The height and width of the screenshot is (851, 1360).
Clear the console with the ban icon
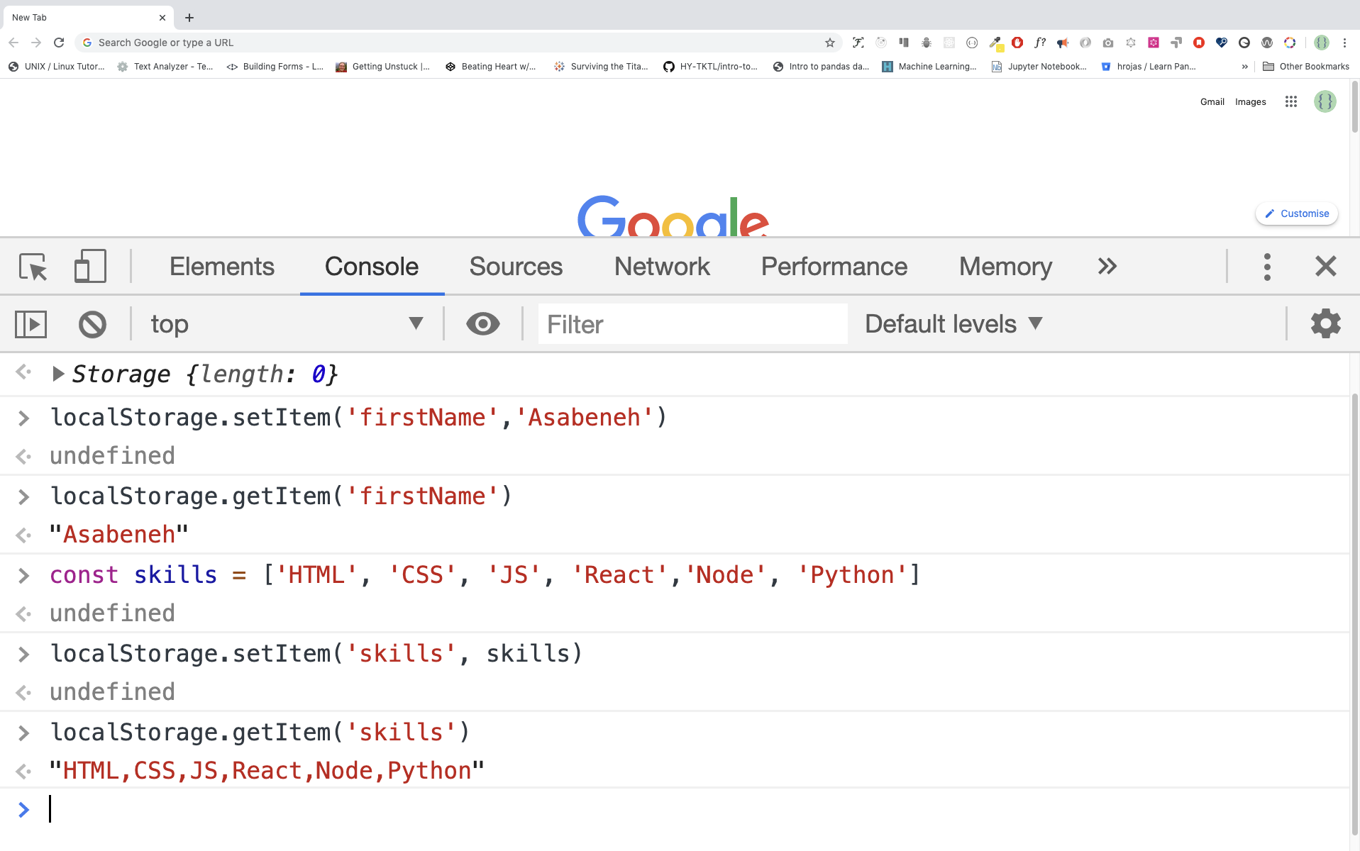[92, 324]
